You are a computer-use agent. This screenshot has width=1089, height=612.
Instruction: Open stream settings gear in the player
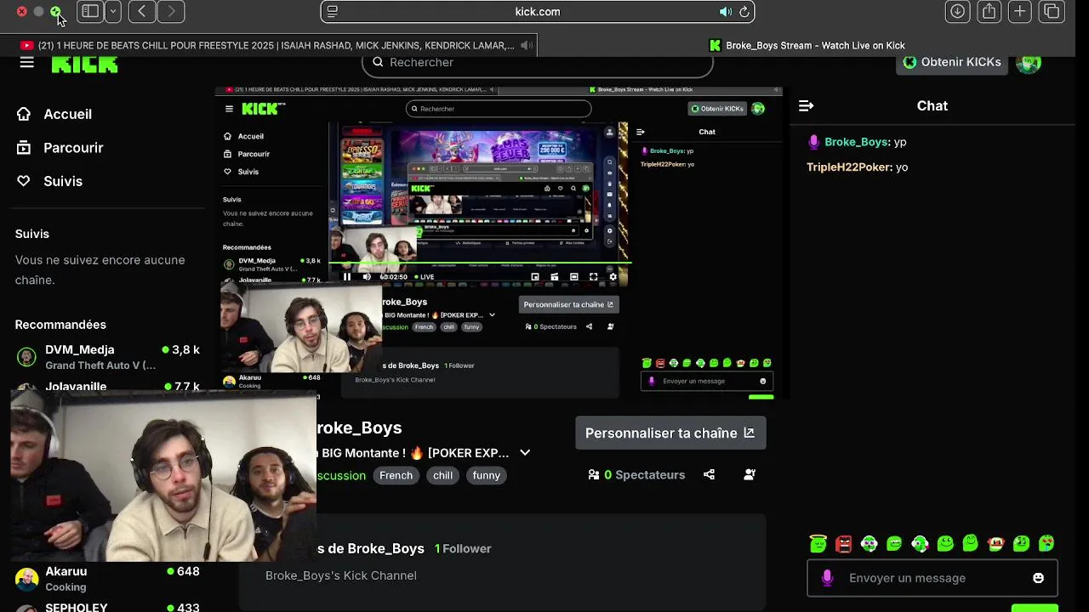point(613,276)
